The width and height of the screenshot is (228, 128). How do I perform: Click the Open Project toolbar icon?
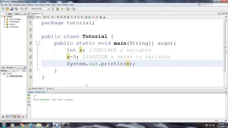click(12, 9)
